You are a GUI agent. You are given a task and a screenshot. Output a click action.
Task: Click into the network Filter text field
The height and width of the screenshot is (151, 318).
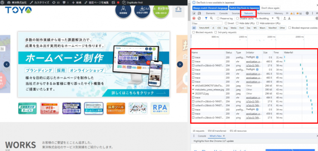[207, 23]
